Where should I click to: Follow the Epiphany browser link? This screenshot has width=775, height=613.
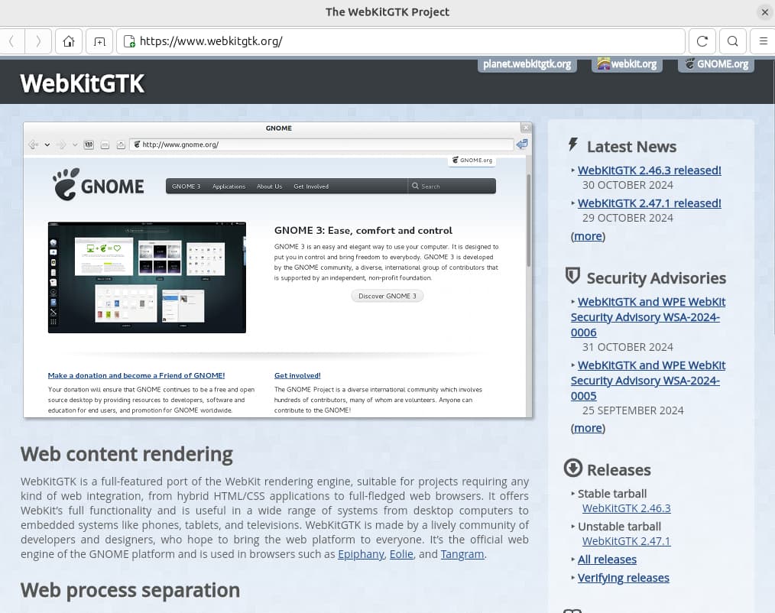[x=361, y=554]
